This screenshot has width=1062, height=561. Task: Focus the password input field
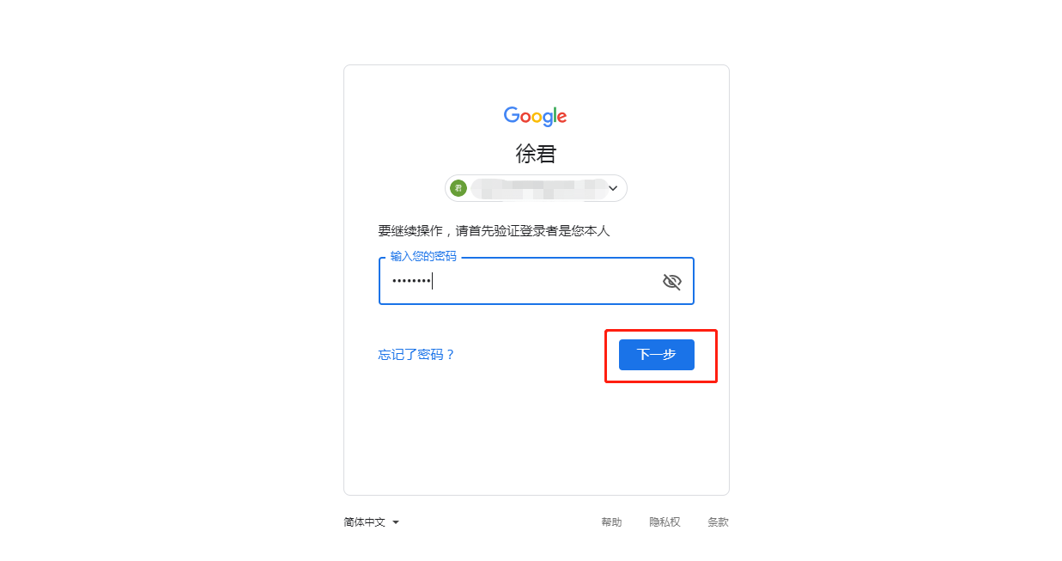coord(536,281)
